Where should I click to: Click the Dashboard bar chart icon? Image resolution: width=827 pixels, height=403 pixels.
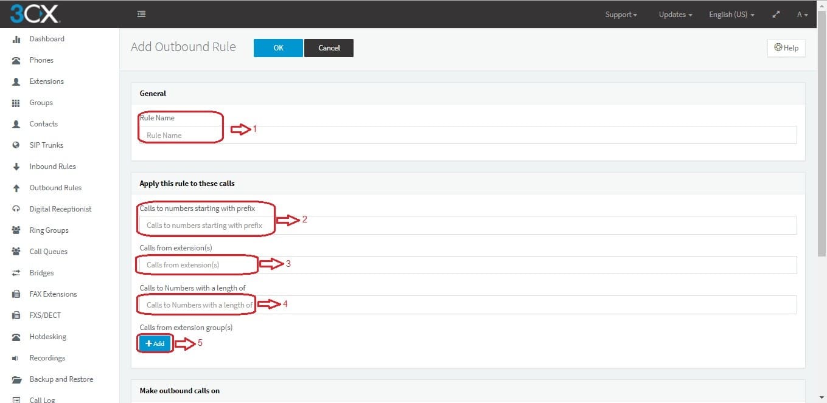coord(16,39)
